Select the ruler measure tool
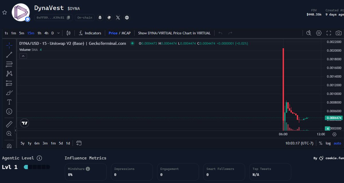344x183 pixels. (9, 124)
